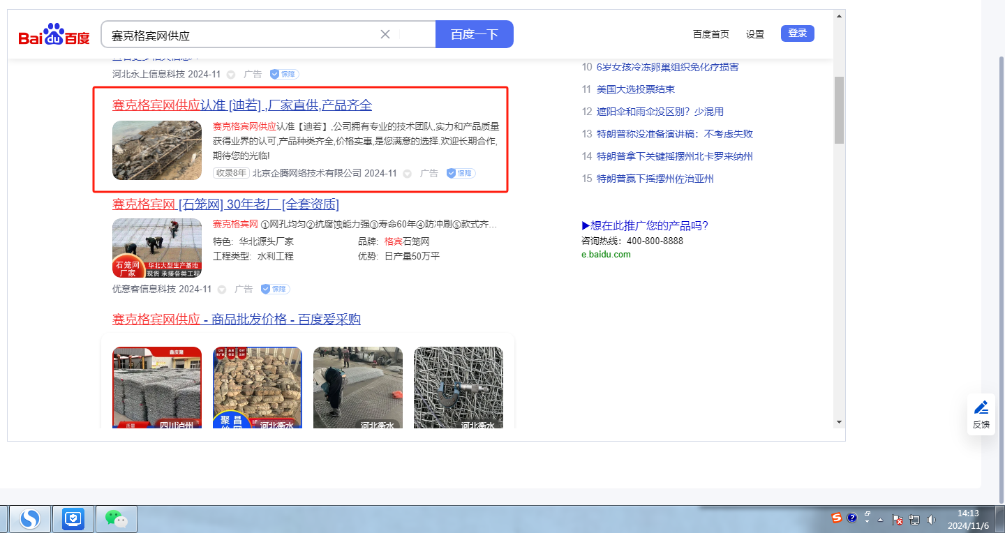
Task: Open third product image with worker
Action: [358, 387]
